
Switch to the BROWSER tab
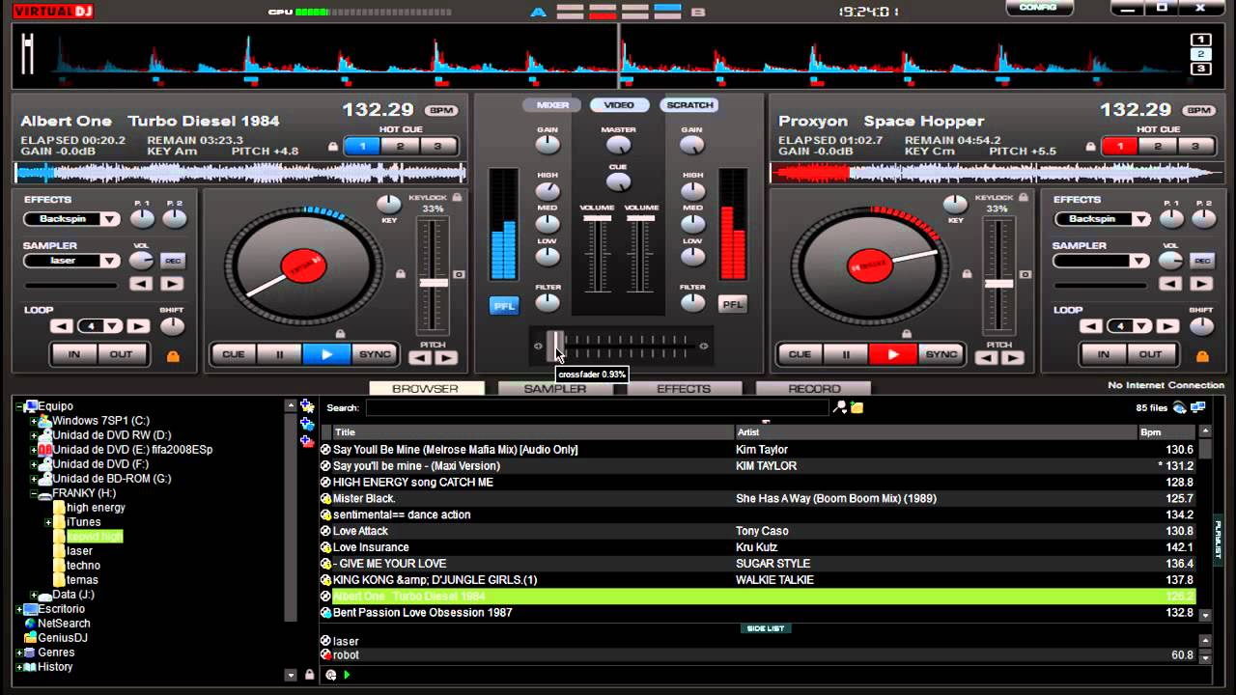[x=426, y=389]
